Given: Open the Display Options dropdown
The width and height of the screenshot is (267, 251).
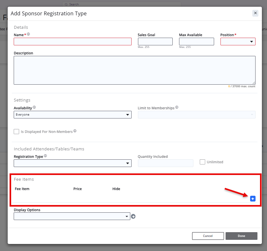Looking at the screenshot, I should click(x=72, y=216).
